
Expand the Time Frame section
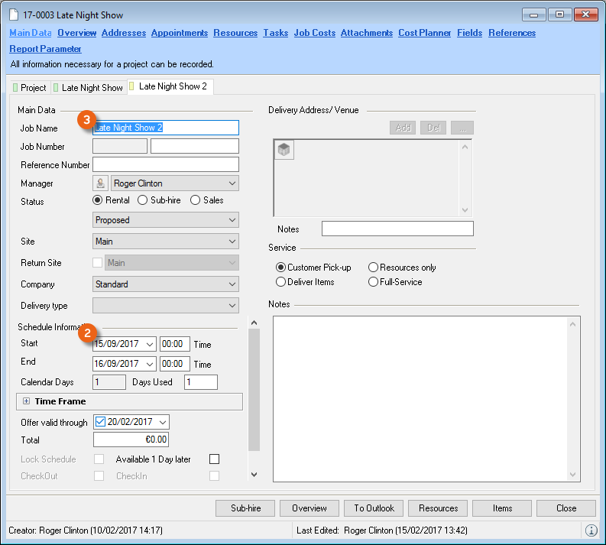(26, 401)
